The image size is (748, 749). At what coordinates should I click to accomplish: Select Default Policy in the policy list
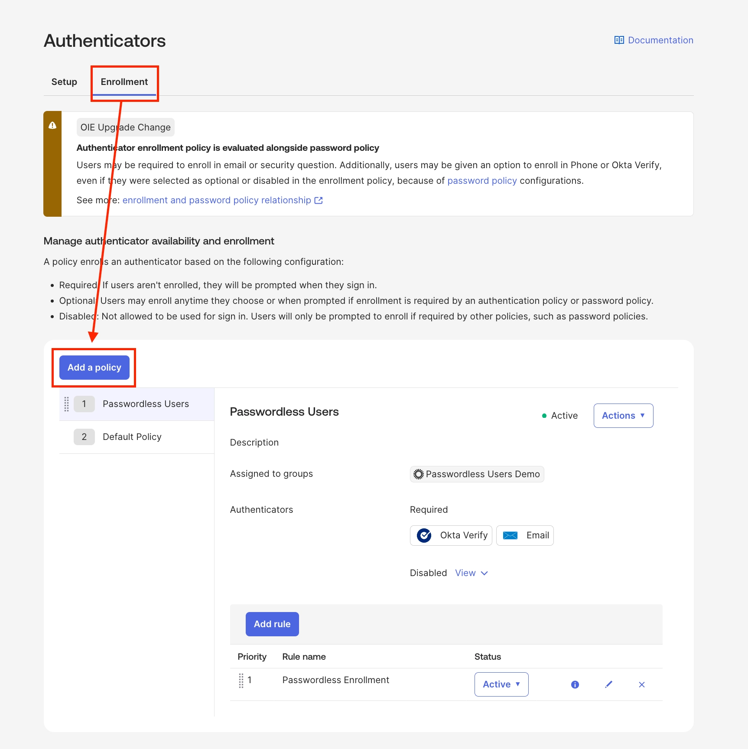(x=132, y=437)
